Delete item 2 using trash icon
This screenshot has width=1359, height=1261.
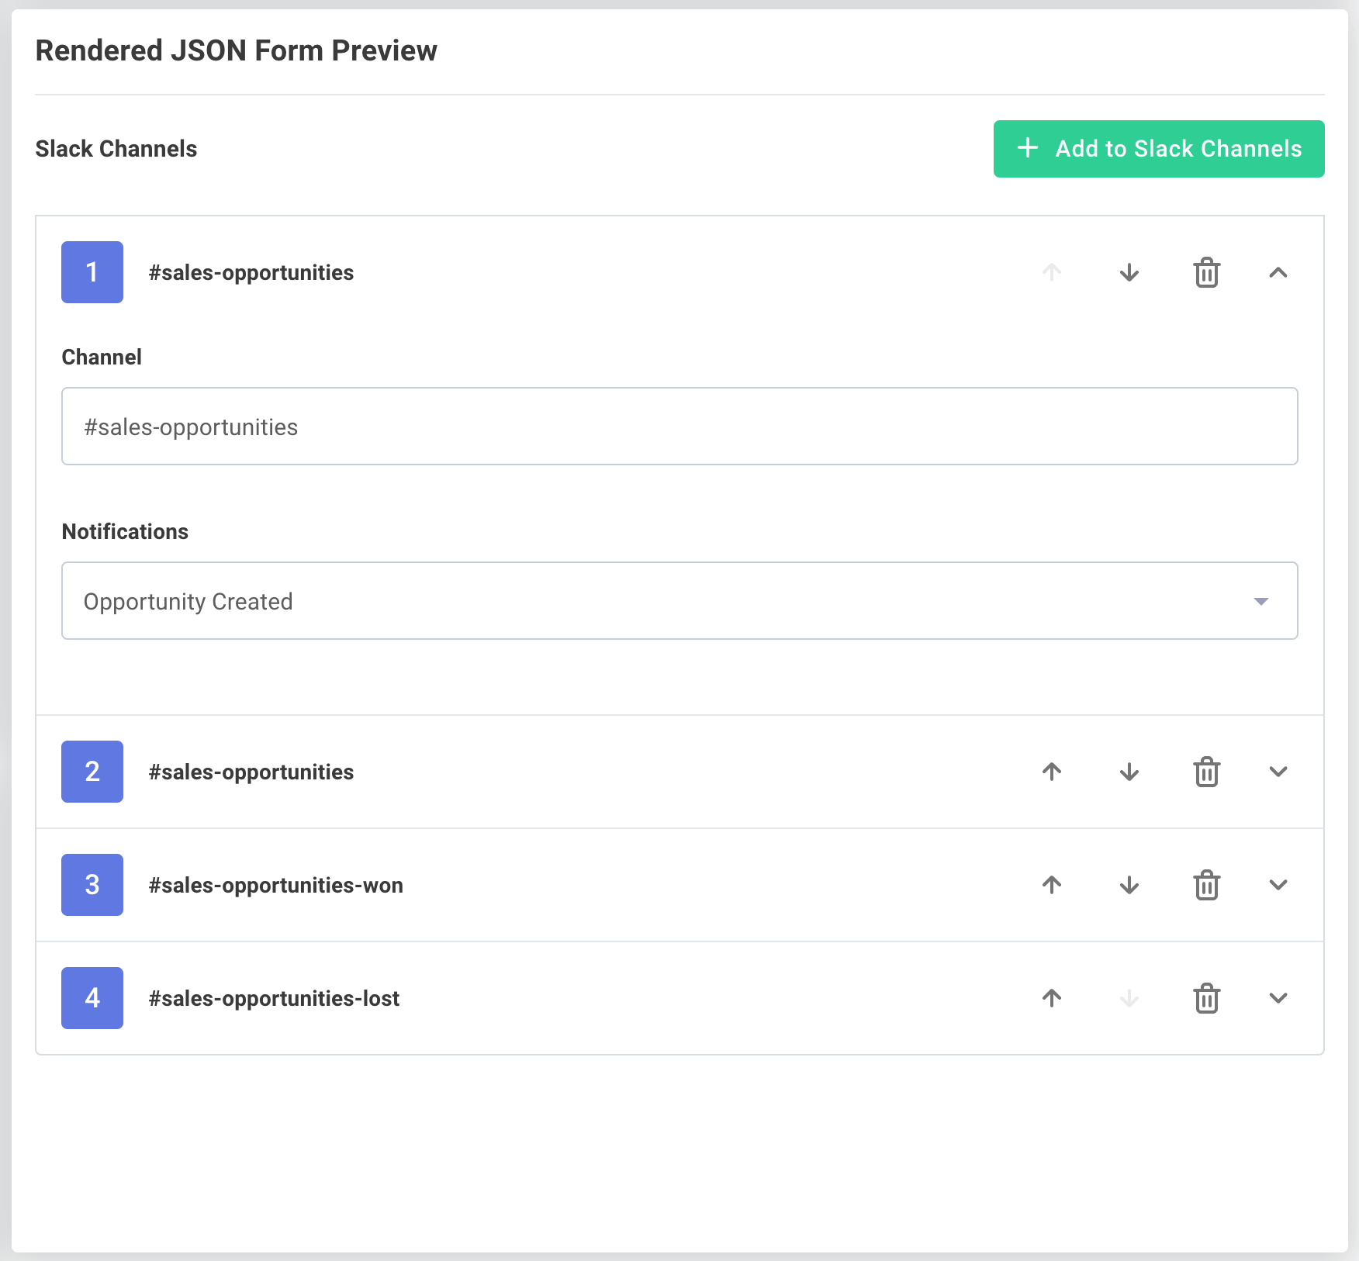pos(1207,772)
